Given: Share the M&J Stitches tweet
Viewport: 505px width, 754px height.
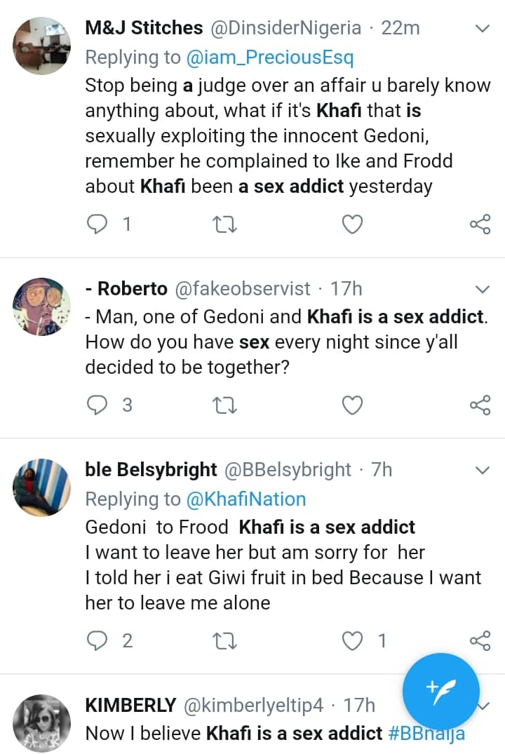Looking at the screenshot, I should [480, 224].
